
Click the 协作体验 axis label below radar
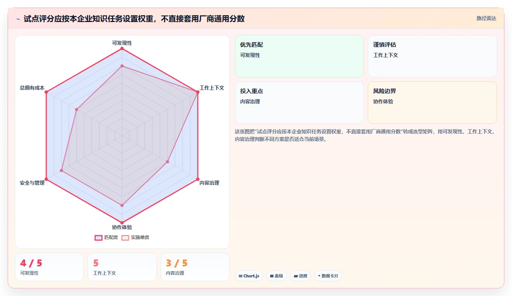[x=122, y=227]
